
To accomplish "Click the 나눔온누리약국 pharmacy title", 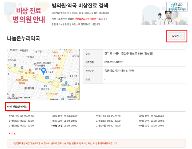I will coord(23,38).
